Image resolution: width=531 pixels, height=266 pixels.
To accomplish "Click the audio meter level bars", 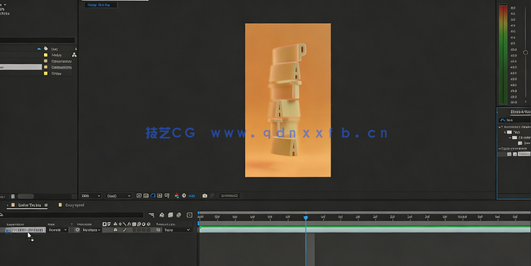I will tap(503, 54).
